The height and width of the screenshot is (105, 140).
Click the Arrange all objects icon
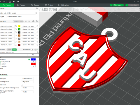click(x=55, y=10)
